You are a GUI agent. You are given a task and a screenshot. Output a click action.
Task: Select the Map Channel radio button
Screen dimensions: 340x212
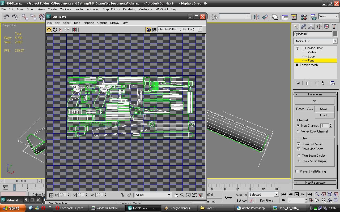(x=298, y=126)
